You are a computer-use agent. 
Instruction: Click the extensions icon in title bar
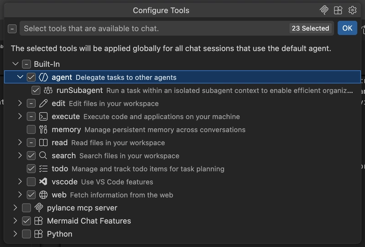(x=338, y=10)
